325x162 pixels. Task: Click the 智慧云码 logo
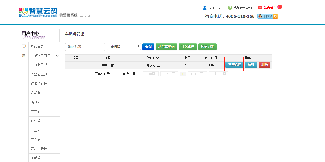(x=38, y=12)
